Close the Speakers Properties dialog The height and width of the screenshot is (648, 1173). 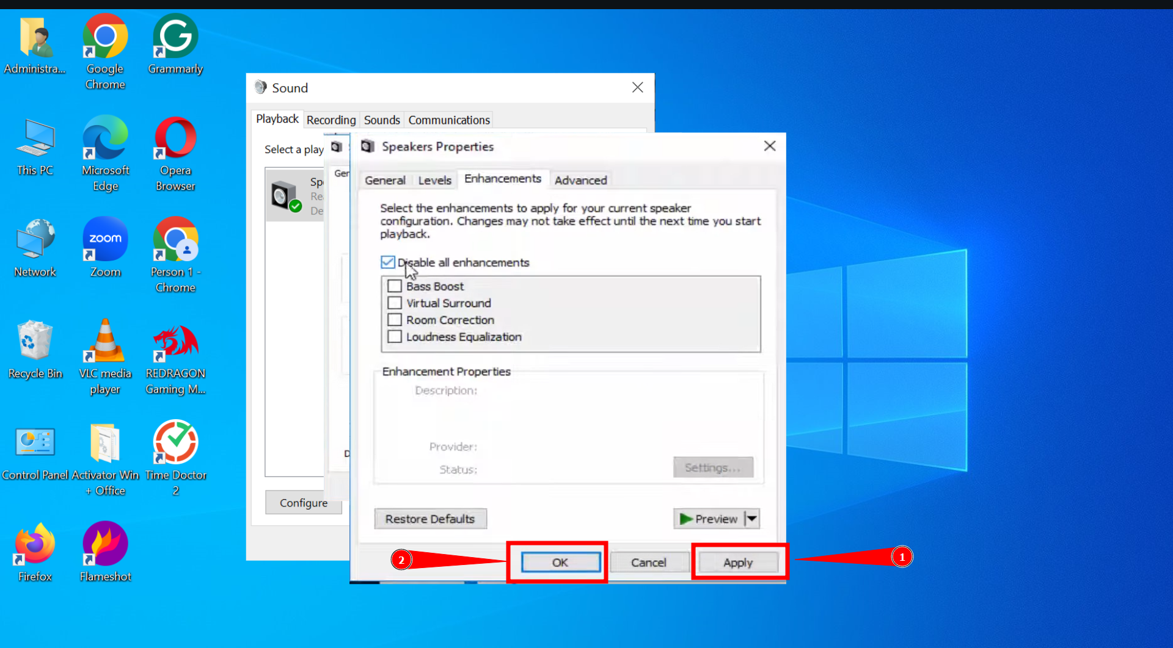tap(770, 146)
